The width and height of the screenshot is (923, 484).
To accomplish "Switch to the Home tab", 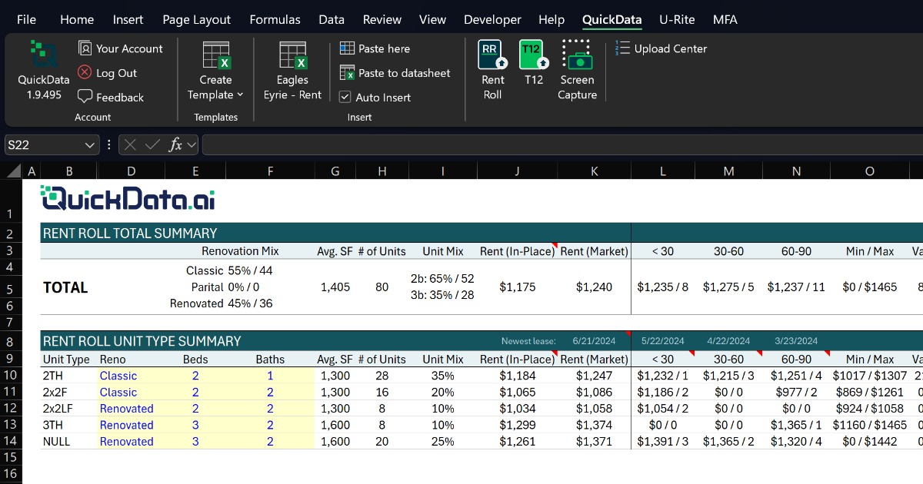I will pos(77,20).
